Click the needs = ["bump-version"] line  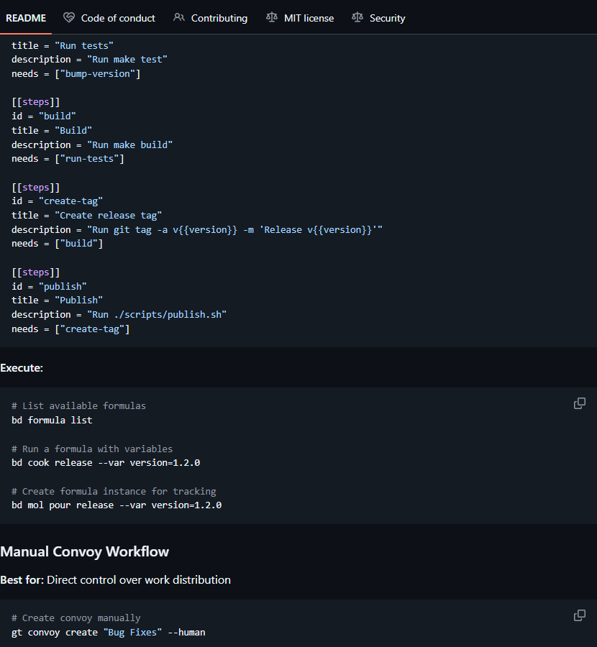(x=76, y=74)
